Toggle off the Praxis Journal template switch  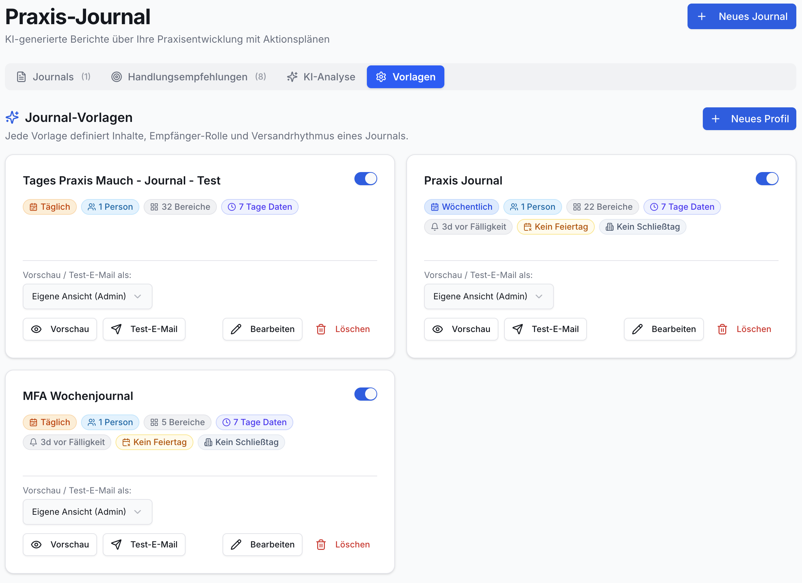(767, 179)
